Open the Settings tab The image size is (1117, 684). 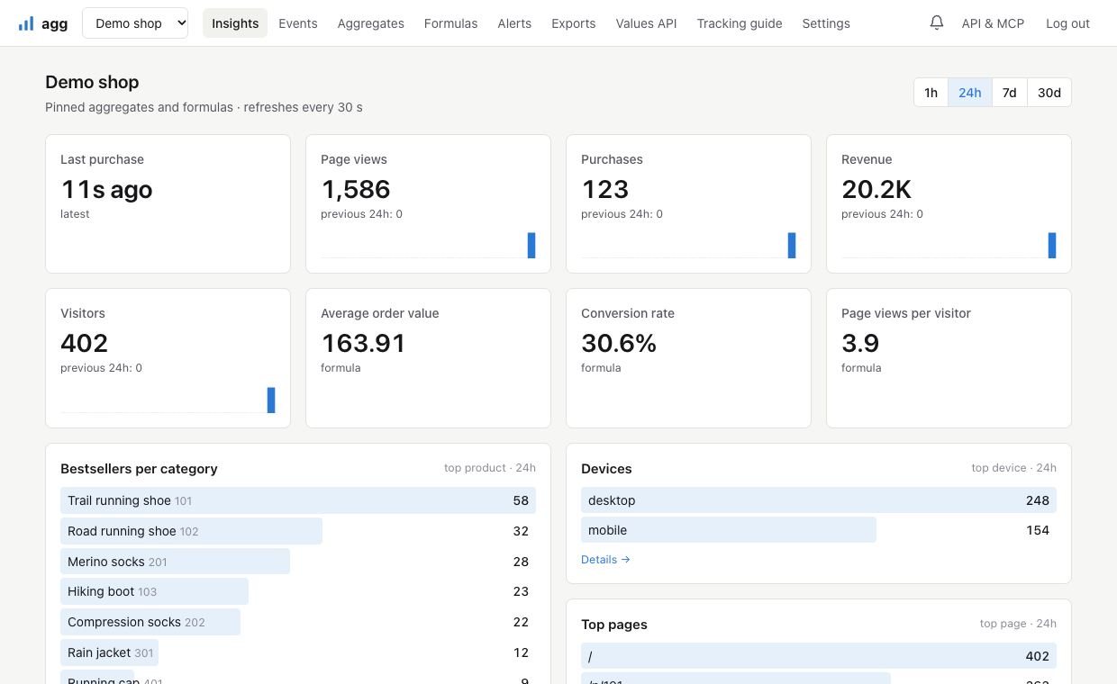pyautogui.click(x=826, y=23)
